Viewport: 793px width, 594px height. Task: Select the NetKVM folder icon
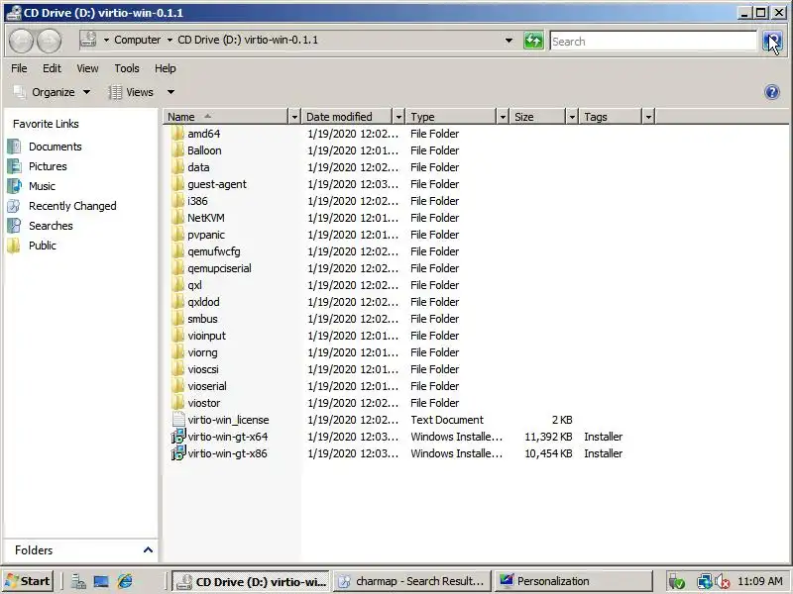tap(177, 218)
